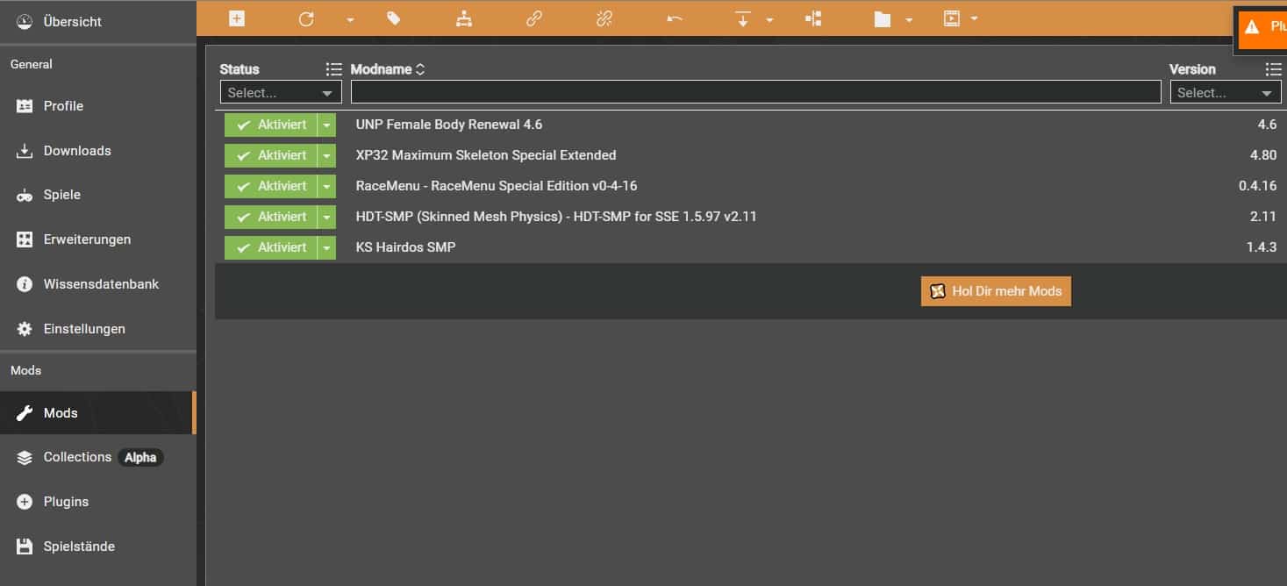Click the deploy mods link icon
Image resolution: width=1287 pixels, height=586 pixels.
(x=534, y=18)
